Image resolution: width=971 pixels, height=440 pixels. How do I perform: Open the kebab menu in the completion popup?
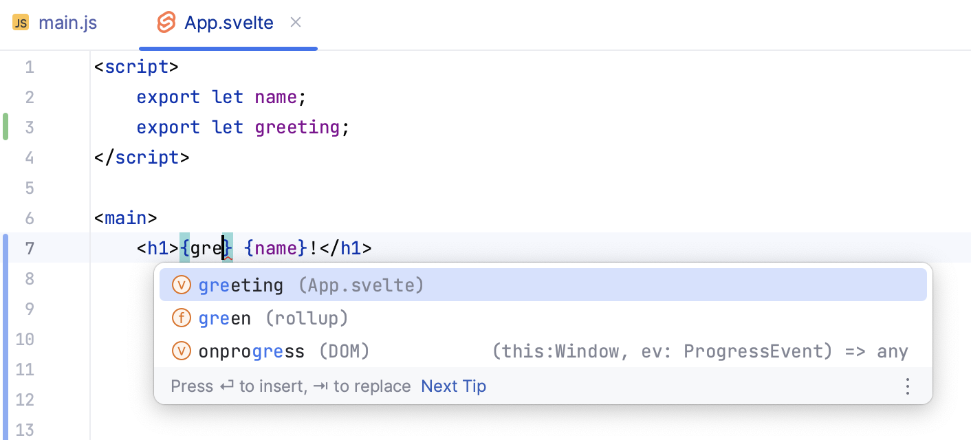click(x=908, y=386)
